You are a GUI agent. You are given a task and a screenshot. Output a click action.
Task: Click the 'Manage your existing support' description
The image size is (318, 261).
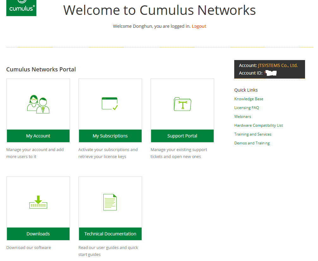(x=179, y=153)
